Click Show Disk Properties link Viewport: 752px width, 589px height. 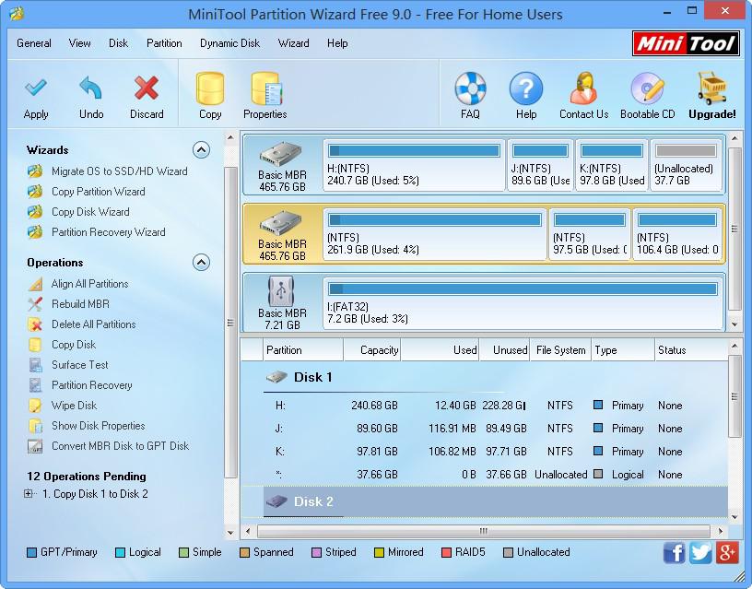click(99, 426)
